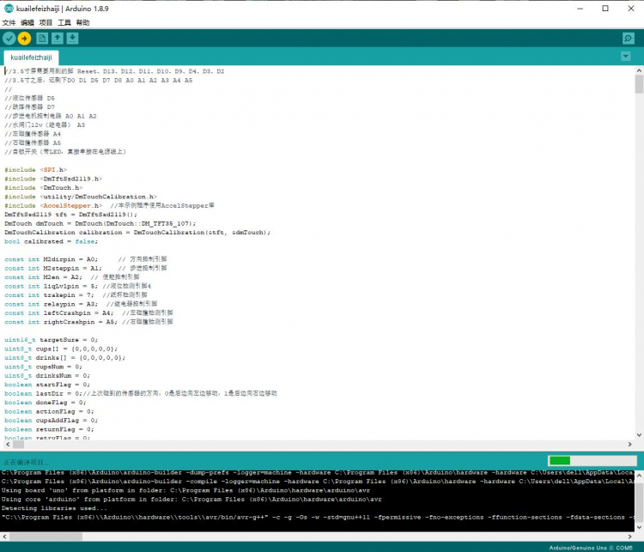This screenshot has width=644, height=552.
Task: Open the 项目 menu
Action: 46,22
